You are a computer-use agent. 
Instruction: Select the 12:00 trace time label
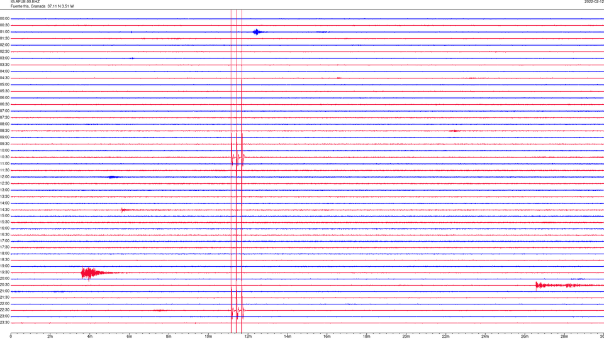[5, 177]
